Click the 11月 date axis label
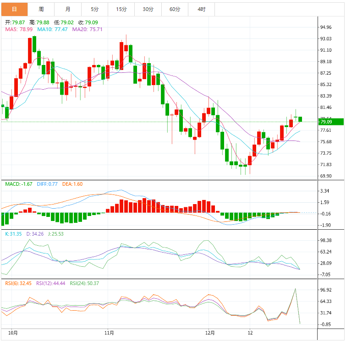The image size is (346, 345). (x=109, y=333)
